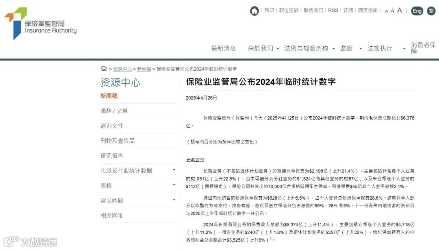Open the 职位空缺 page
Screen dimensions: 439x250
click(289, 11)
